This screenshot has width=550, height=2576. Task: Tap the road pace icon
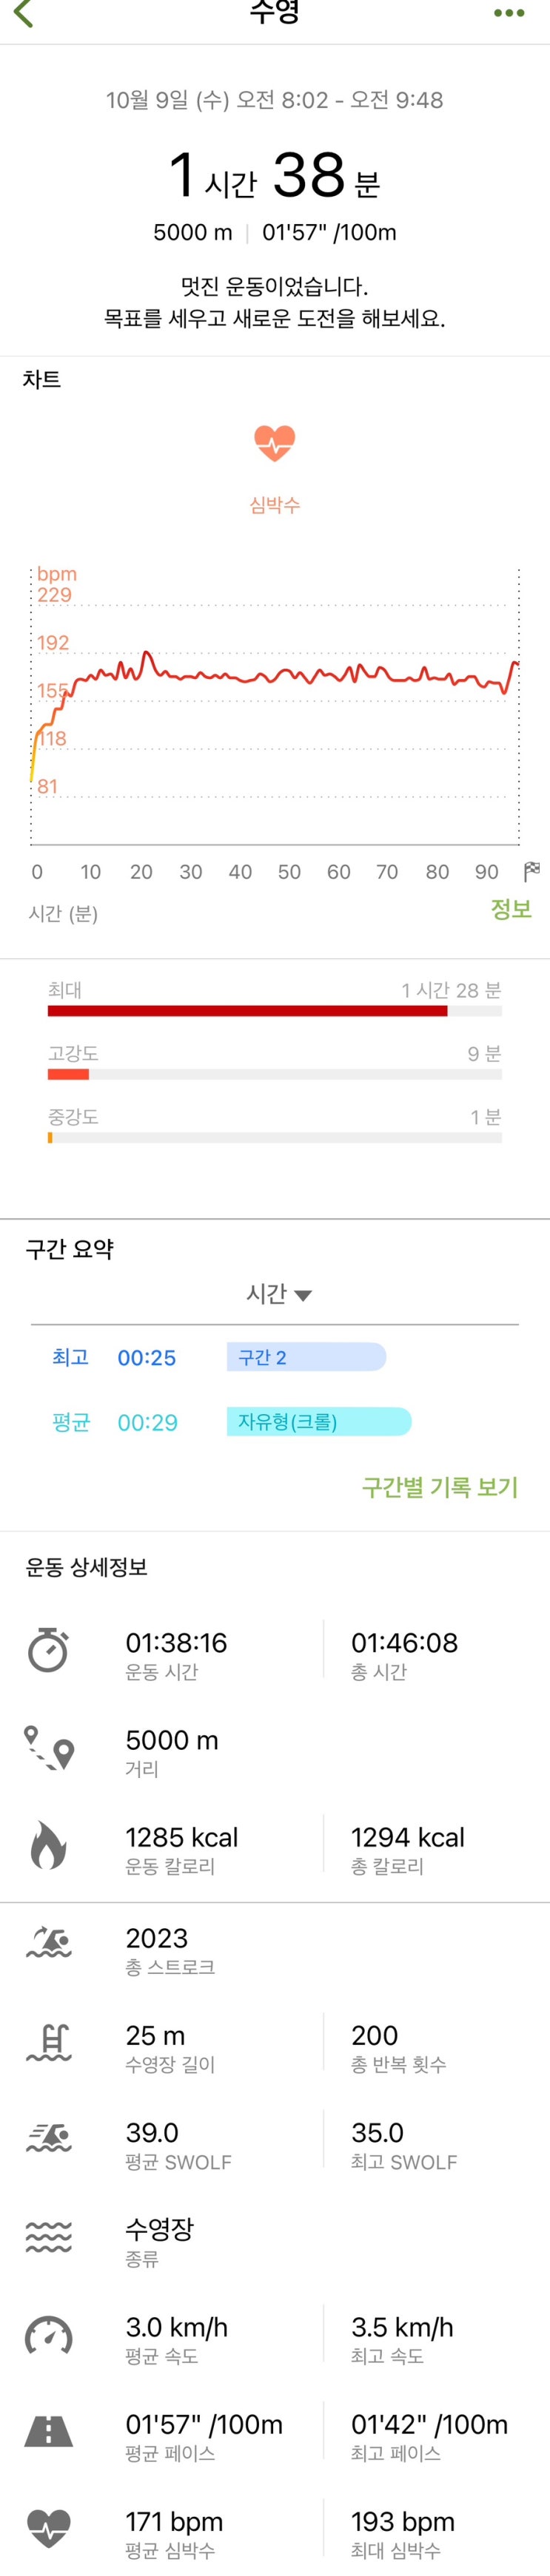pyautogui.click(x=48, y=2431)
